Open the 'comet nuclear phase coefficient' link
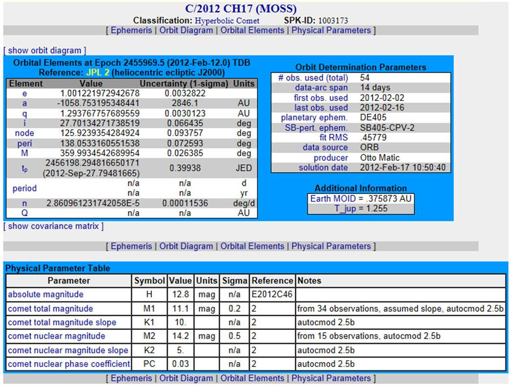The height and width of the screenshot is (387, 511). [x=69, y=364]
